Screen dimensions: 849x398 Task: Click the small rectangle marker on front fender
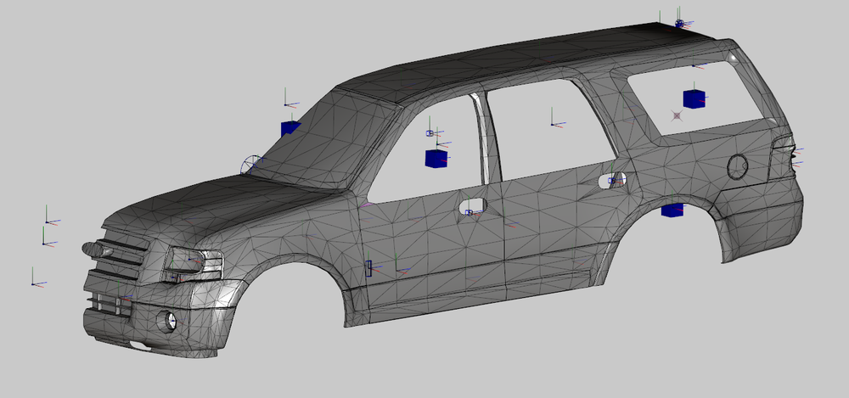coord(368,269)
